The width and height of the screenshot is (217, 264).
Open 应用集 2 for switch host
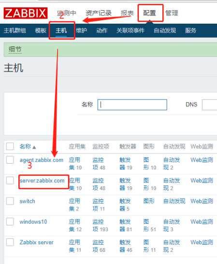point(74,205)
